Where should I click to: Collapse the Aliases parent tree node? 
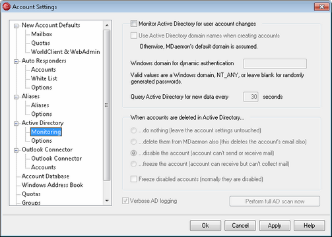(16, 97)
